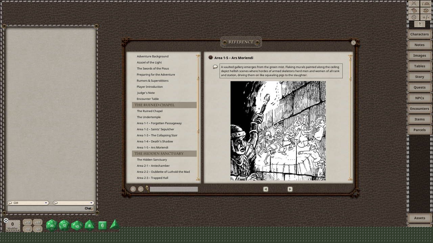433x243 pixels.
Task: Open the GM speaker dropdown
Action: pos(28,203)
